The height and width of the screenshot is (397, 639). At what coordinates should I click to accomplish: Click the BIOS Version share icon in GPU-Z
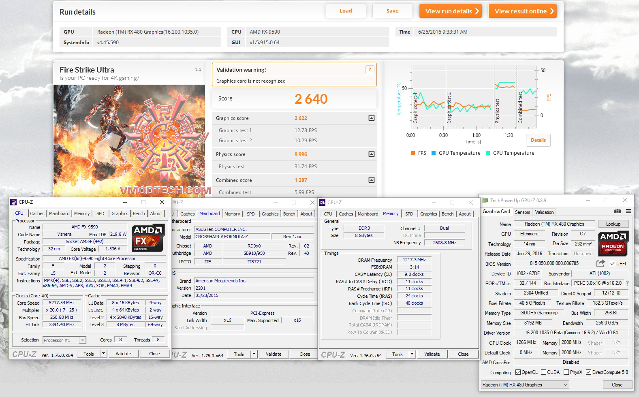(x=601, y=263)
